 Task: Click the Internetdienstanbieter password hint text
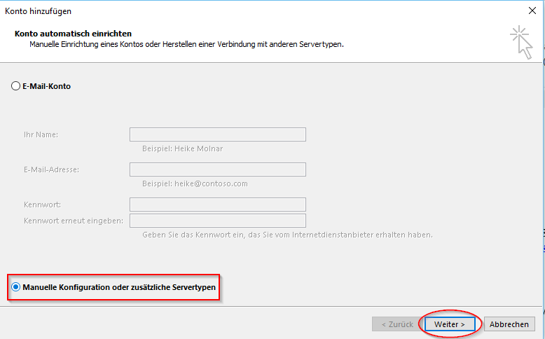[287, 235]
